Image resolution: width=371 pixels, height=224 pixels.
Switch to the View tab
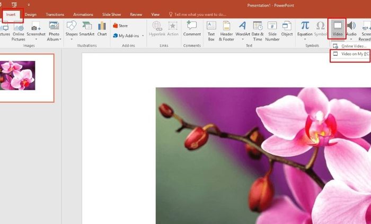(x=155, y=15)
